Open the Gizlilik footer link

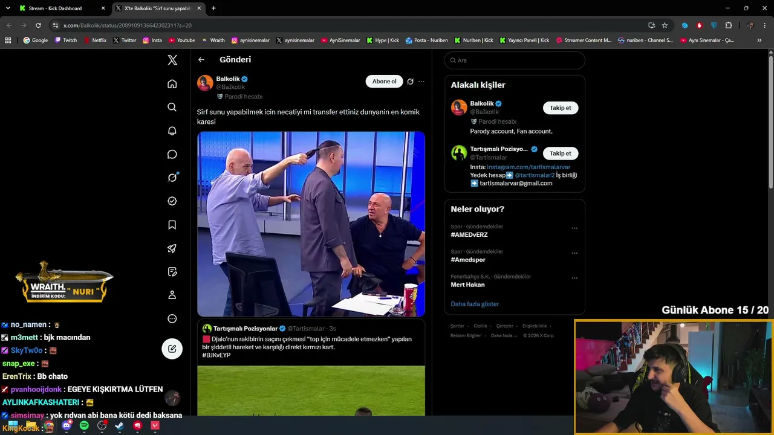pos(480,326)
